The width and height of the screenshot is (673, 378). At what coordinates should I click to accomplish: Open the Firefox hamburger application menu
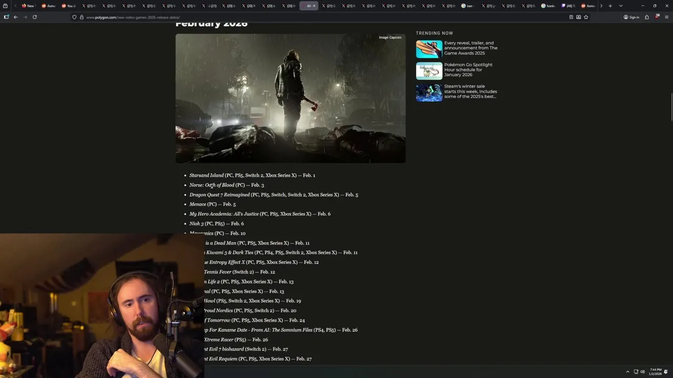(667, 17)
